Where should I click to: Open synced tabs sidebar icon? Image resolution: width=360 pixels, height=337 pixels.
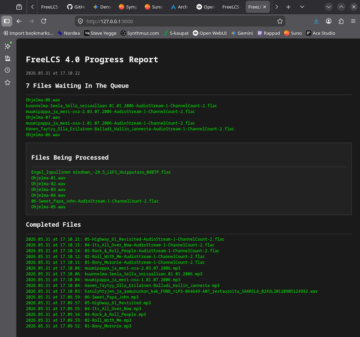pos(7,58)
